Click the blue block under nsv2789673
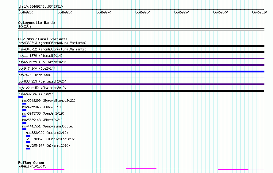 coord(28,142)
